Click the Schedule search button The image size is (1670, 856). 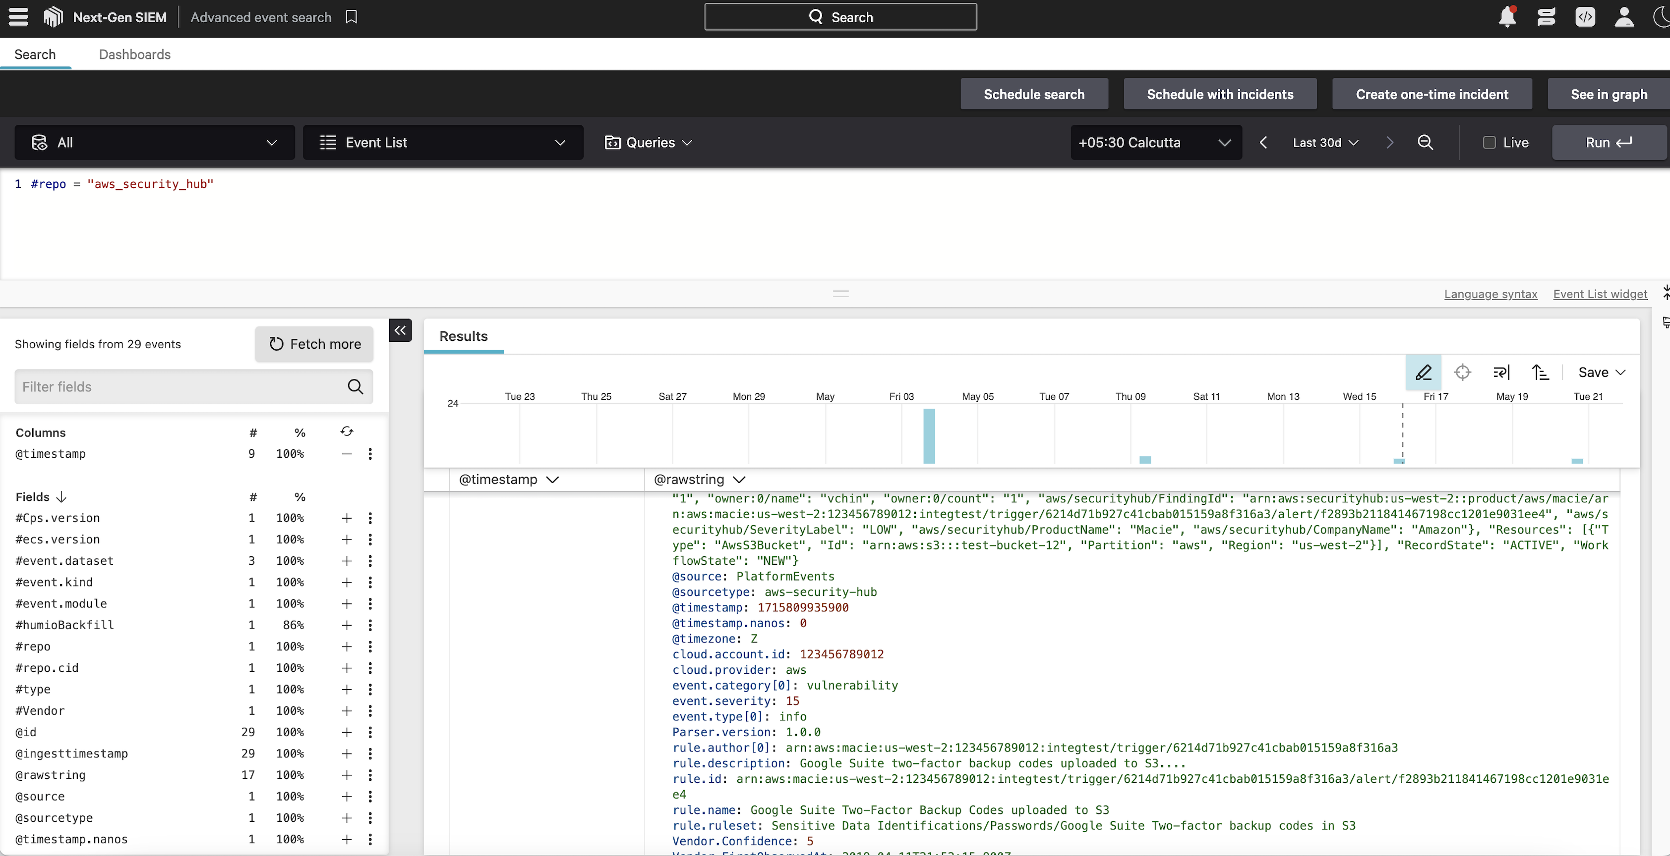pos(1034,95)
